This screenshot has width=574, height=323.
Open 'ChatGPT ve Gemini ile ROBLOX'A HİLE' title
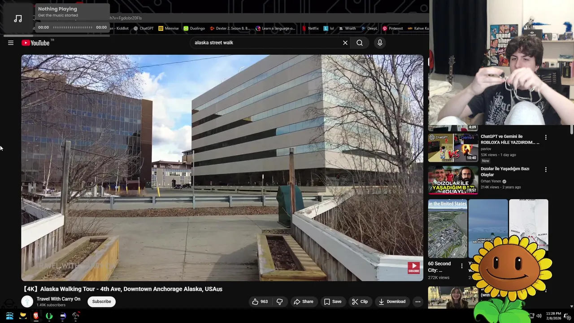pos(510,140)
